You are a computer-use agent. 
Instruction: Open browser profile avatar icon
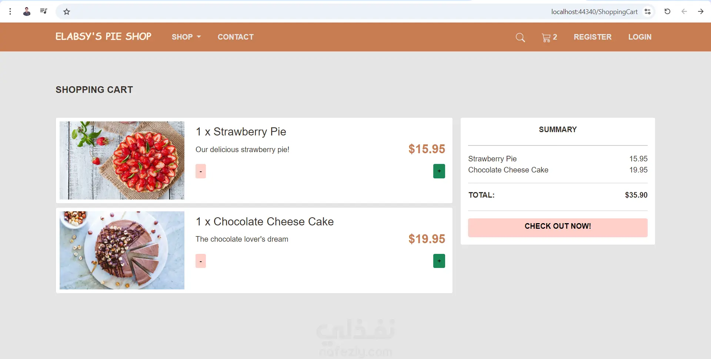pos(27,12)
